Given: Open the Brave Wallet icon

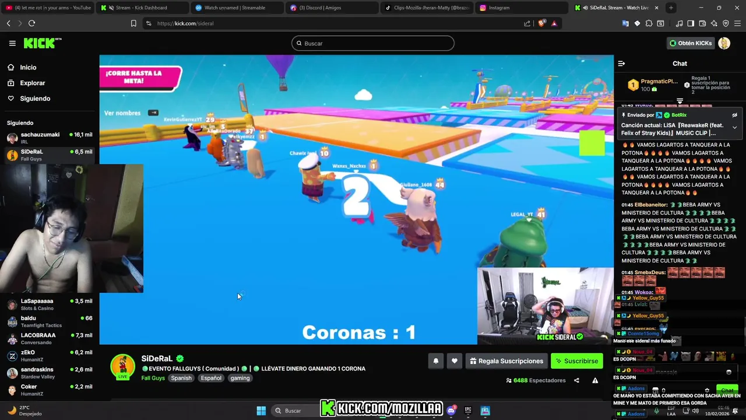Looking at the screenshot, I should coord(702,23).
